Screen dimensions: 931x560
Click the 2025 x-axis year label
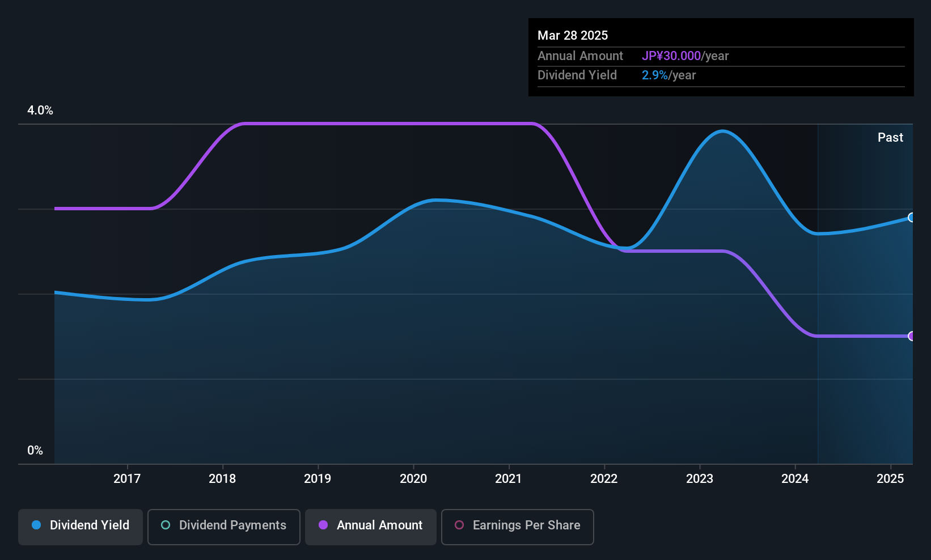click(x=890, y=479)
